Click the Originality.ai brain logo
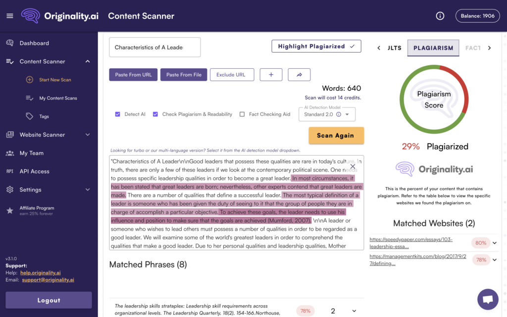This screenshot has height=317, width=507. point(30,15)
